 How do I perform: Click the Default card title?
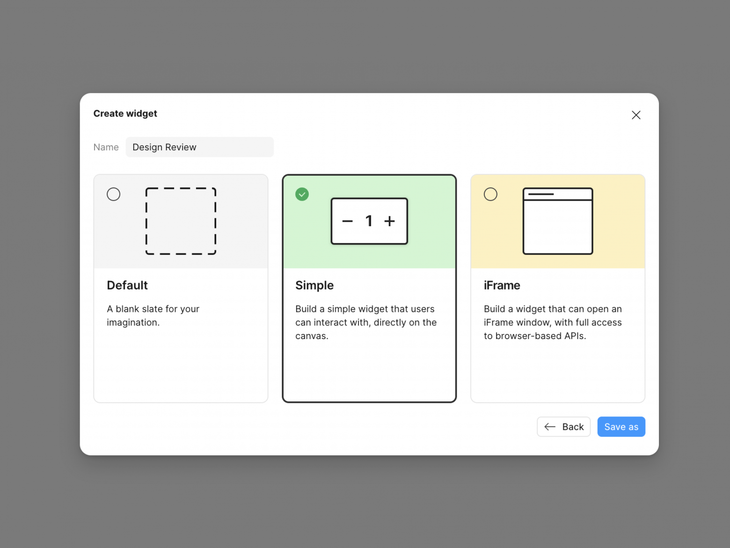[x=127, y=285]
